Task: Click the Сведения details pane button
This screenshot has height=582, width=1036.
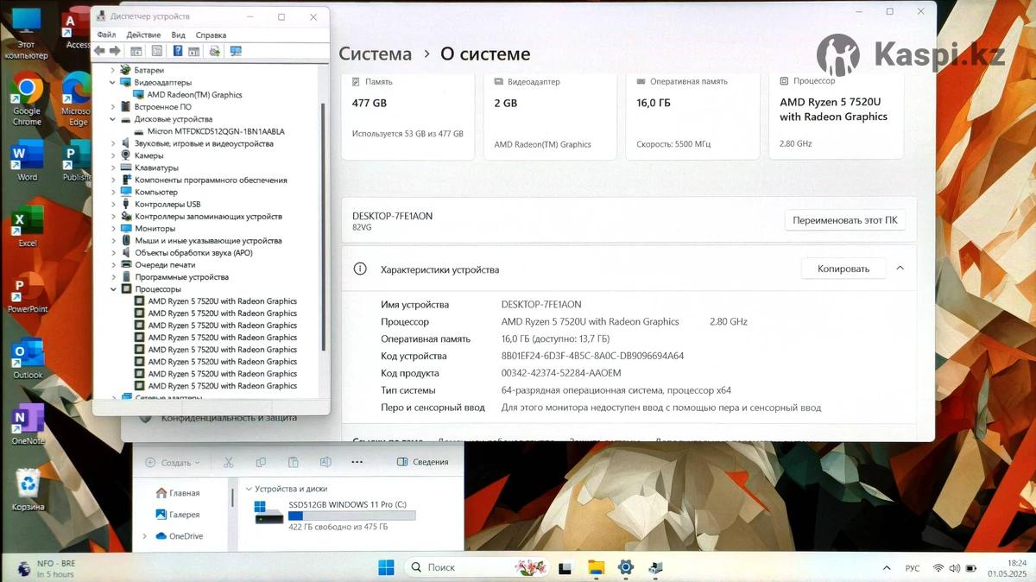Action: click(422, 462)
